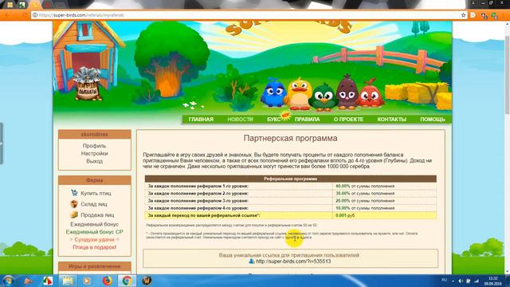This screenshot has width=510, height=287.
Task: Show hidden tray icons arrow
Action: tap(453, 281)
